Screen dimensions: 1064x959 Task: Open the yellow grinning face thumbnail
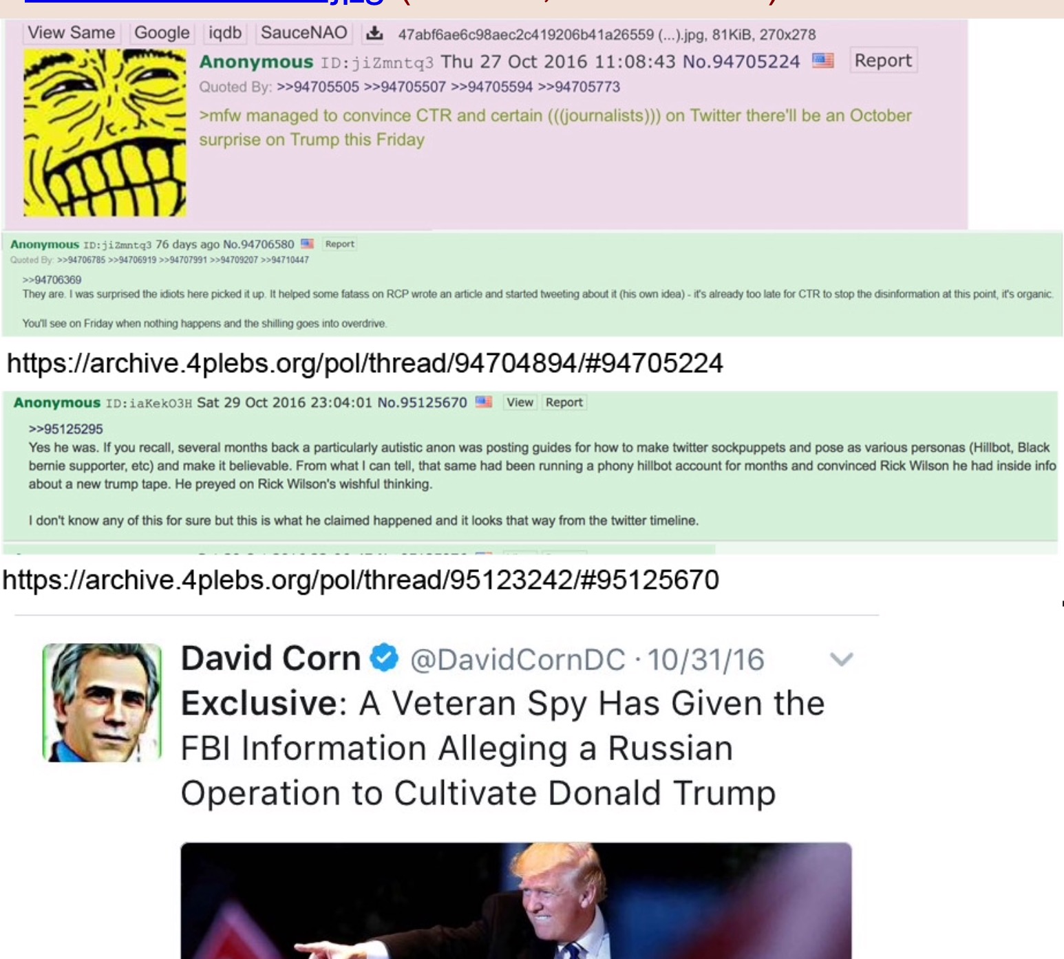click(x=105, y=133)
